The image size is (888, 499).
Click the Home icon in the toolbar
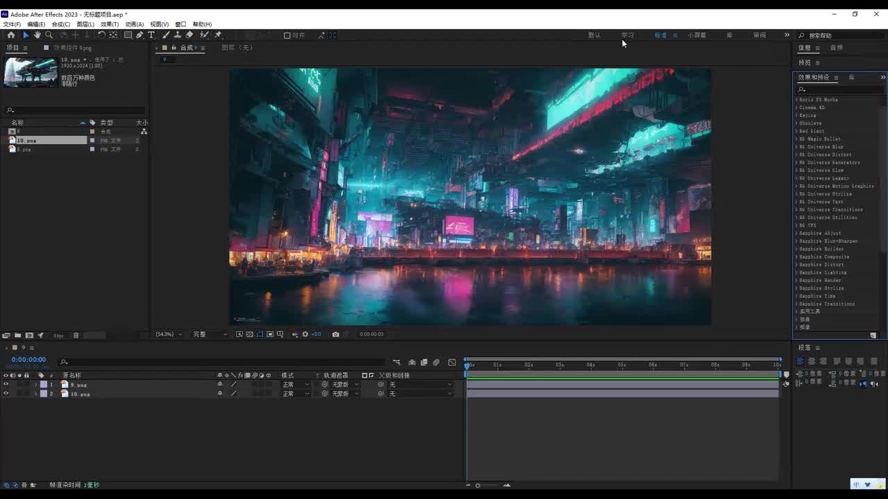coord(11,35)
